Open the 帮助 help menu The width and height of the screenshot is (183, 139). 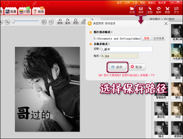pyautogui.click(x=143, y=3)
